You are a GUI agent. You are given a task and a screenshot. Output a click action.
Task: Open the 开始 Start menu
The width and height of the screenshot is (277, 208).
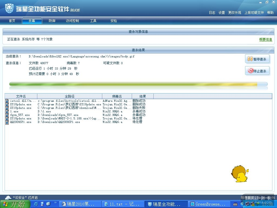coord(15,204)
